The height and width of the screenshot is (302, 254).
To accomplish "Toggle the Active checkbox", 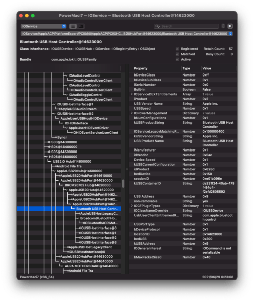I will pos(177,60).
